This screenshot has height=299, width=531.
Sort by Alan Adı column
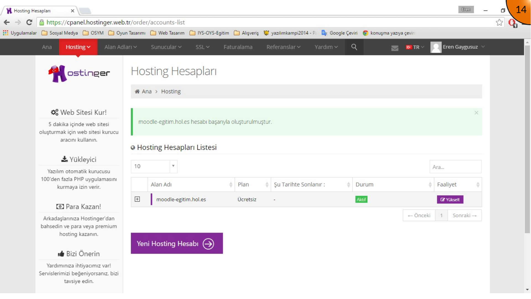click(191, 185)
